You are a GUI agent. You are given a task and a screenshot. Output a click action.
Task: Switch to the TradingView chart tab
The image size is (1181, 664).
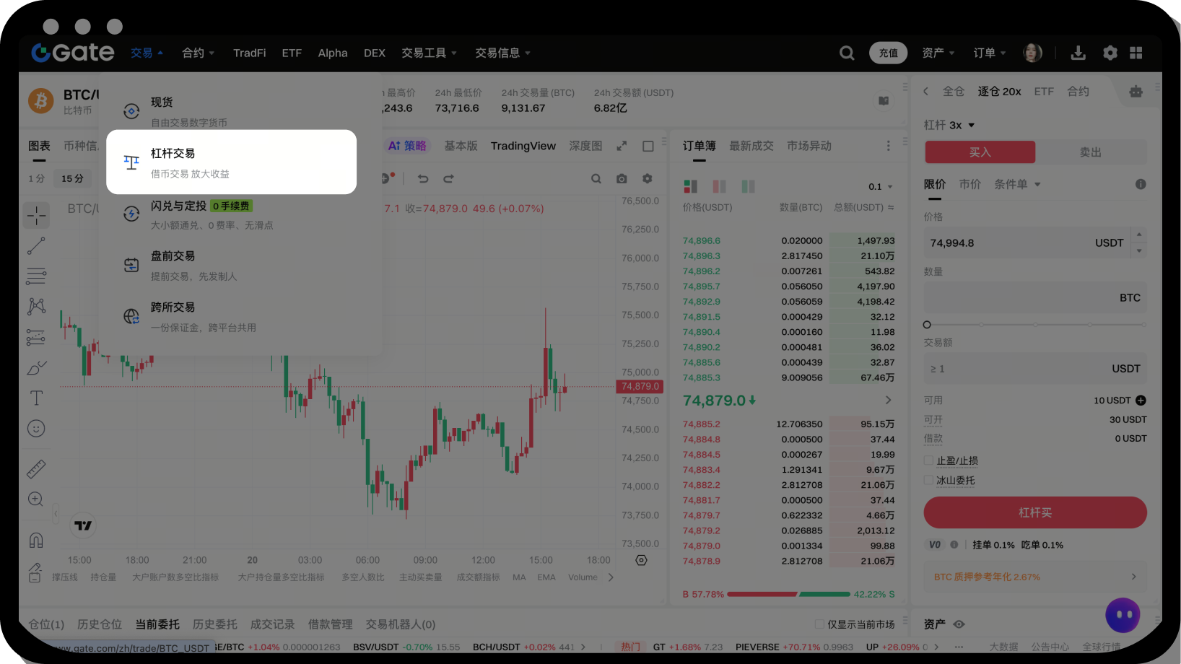click(523, 145)
